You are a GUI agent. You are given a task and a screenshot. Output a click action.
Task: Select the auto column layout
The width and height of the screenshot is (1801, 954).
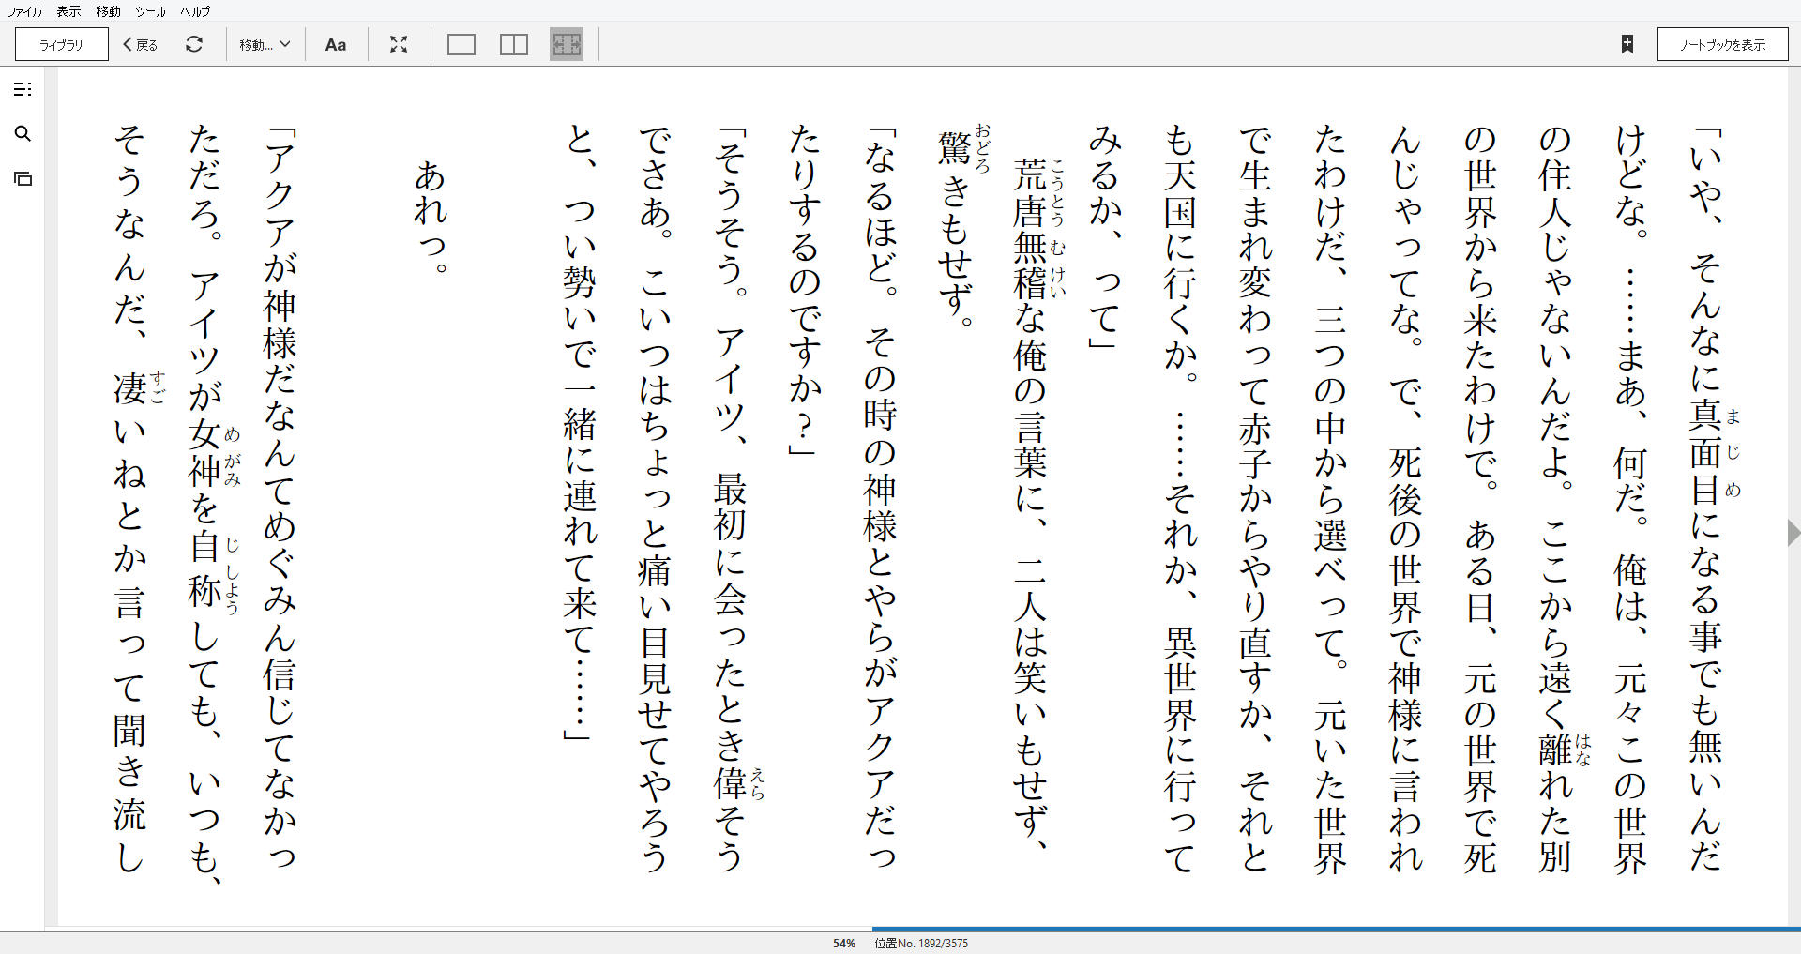pos(567,44)
